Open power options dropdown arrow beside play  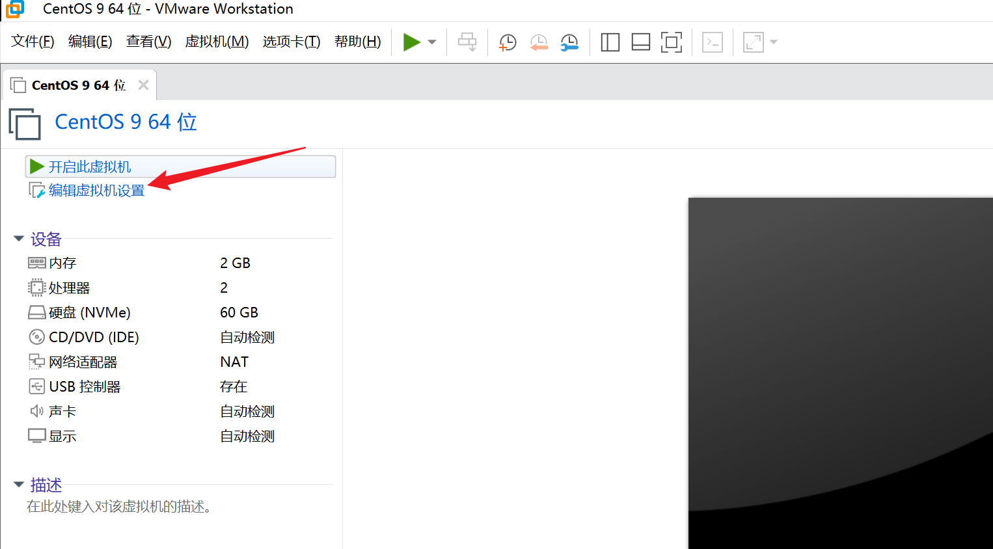pyautogui.click(x=432, y=42)
